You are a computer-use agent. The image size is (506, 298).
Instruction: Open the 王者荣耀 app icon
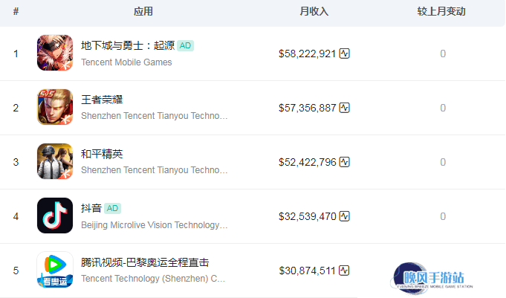(55, 107)
